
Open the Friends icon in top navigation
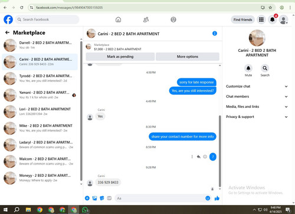(x=146, y=19)
